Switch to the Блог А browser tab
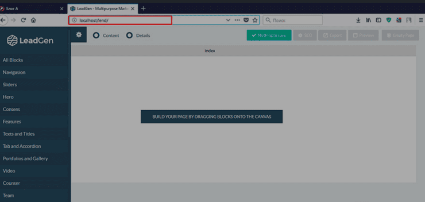This screenshot has height=202, width=425. point(31,8)
